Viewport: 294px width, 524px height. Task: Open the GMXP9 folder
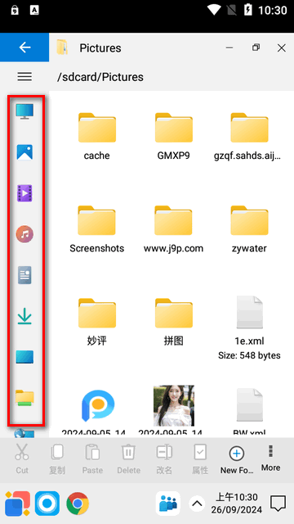tap(173, 137)
